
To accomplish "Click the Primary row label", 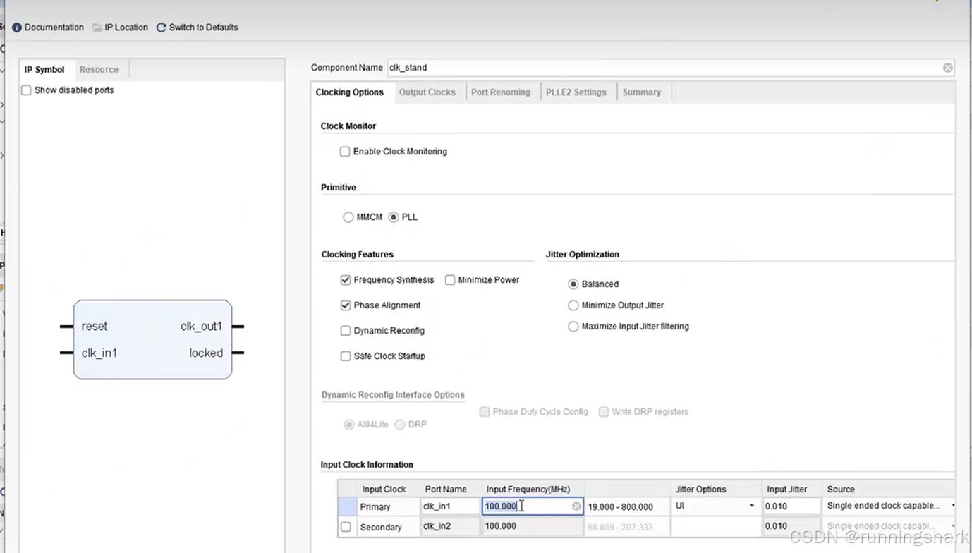I will pos(375,507).
